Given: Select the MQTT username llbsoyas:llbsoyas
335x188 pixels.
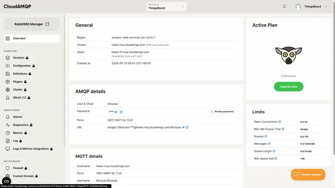Looking at the screenshot, I should tap(107, 180).
